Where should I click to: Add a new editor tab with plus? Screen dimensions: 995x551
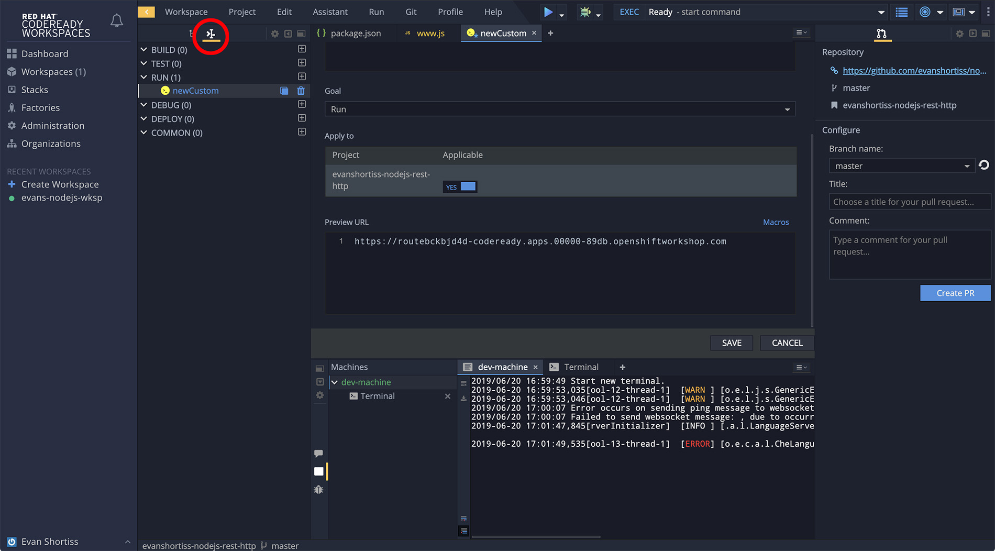pos(550,33)
